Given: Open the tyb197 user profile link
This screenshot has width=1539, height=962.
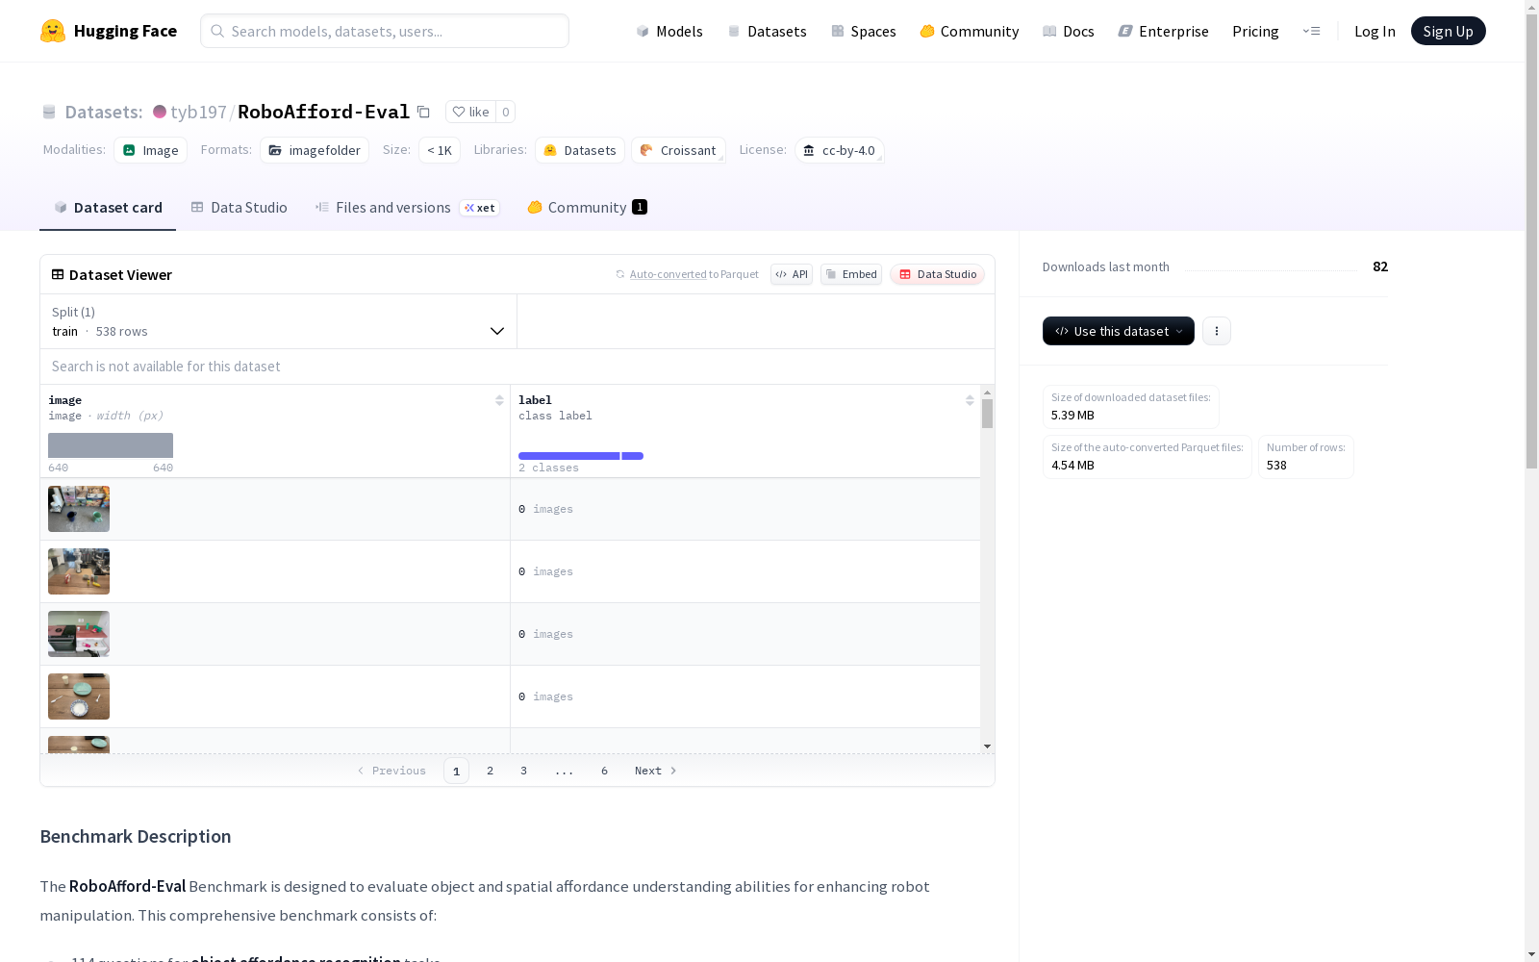Looking at the screenshot, I should (198, 112).
